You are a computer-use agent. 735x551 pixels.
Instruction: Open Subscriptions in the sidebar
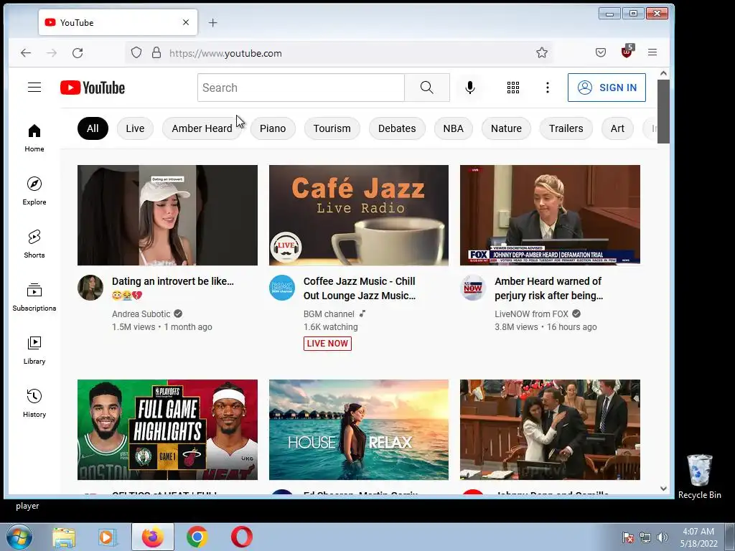(x=34, y=297)
